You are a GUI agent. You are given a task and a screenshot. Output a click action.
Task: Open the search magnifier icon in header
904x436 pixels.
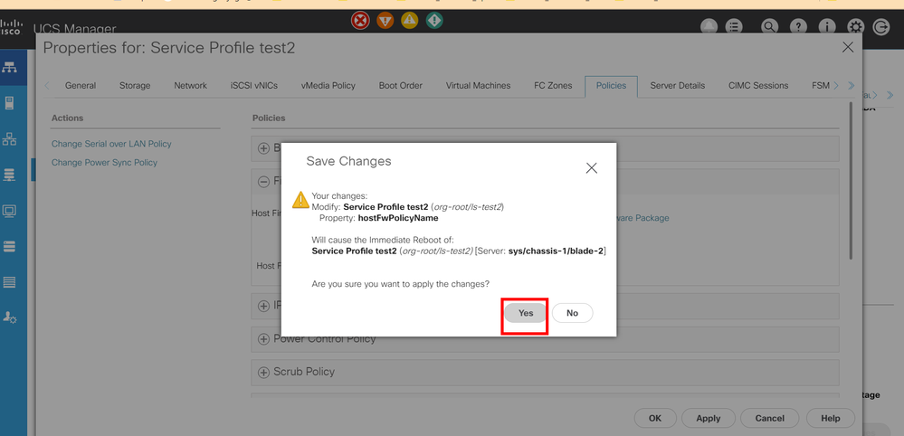click(768, 26)
